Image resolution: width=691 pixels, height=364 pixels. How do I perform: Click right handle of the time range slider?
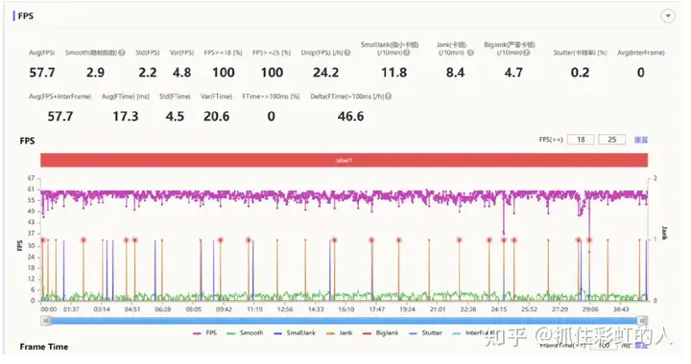642,321
